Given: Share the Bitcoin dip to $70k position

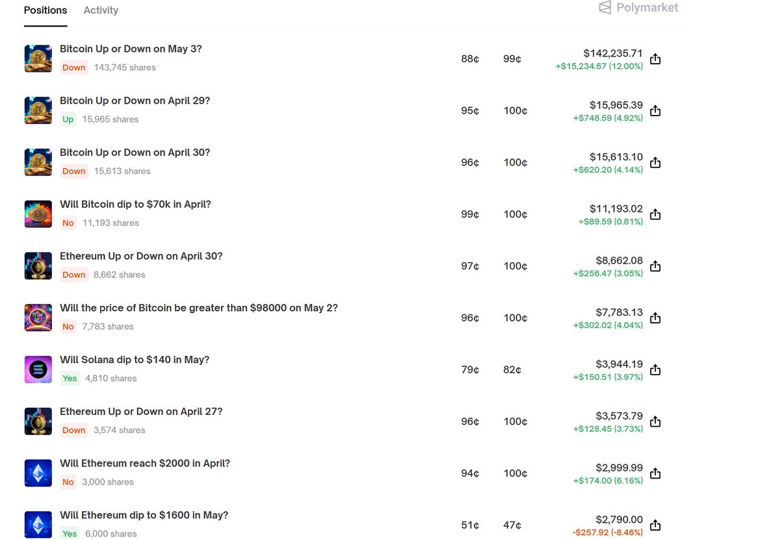Looking at the screenshot, I should click(655, 214).
